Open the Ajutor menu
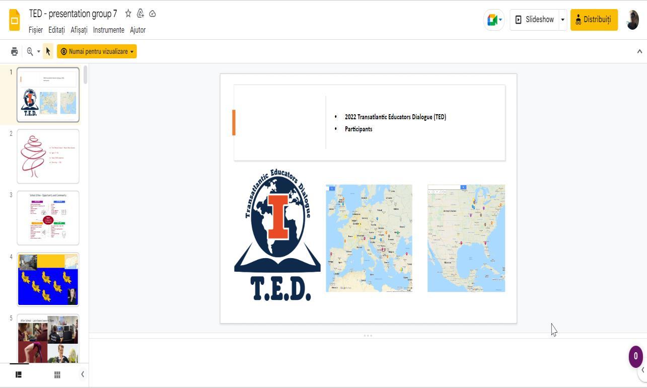This screenshot has height=388, width=647. tap(138, 30)
